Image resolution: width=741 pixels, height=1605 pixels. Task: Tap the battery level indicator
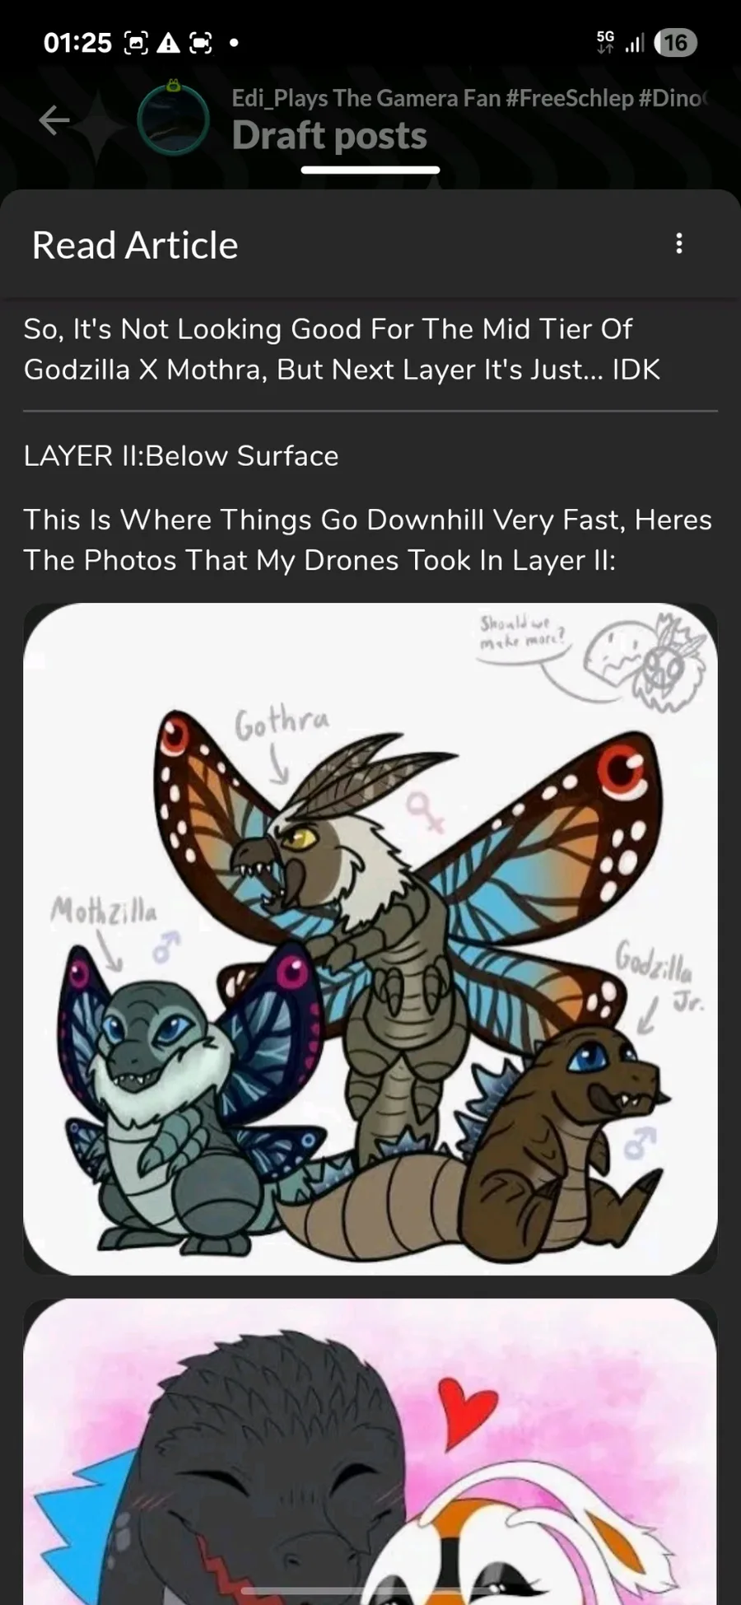pos(675,43)
